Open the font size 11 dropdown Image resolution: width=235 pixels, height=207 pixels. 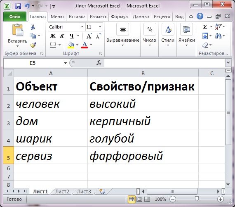[100, 27]
